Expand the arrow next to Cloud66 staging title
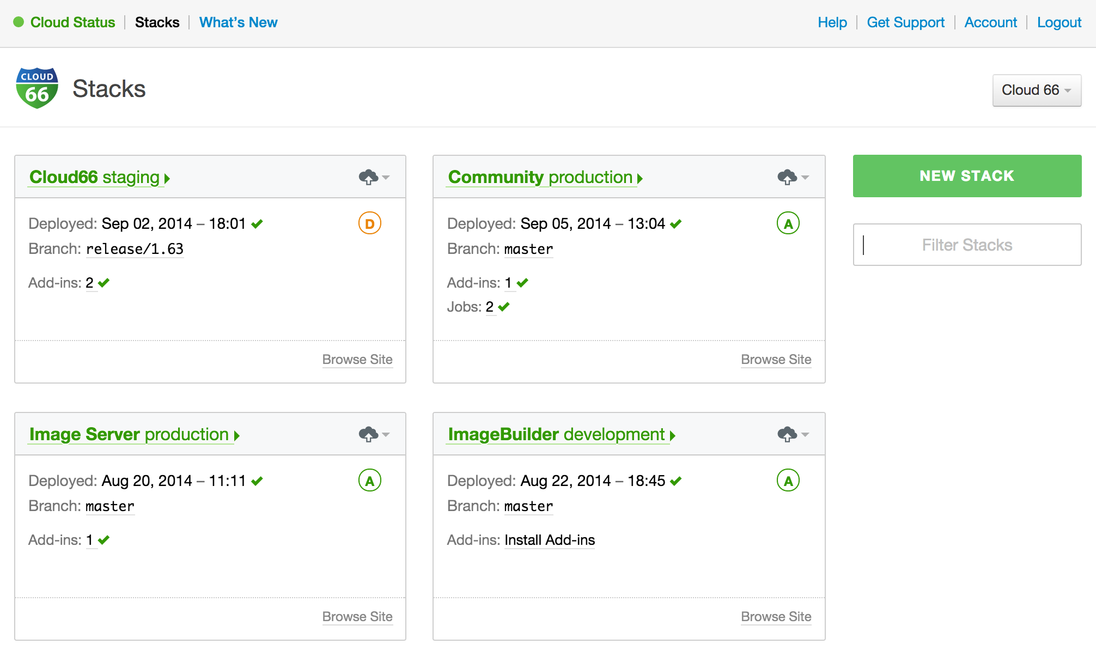The width and height of the screenshot is (1096, 656). click(167, 179)
